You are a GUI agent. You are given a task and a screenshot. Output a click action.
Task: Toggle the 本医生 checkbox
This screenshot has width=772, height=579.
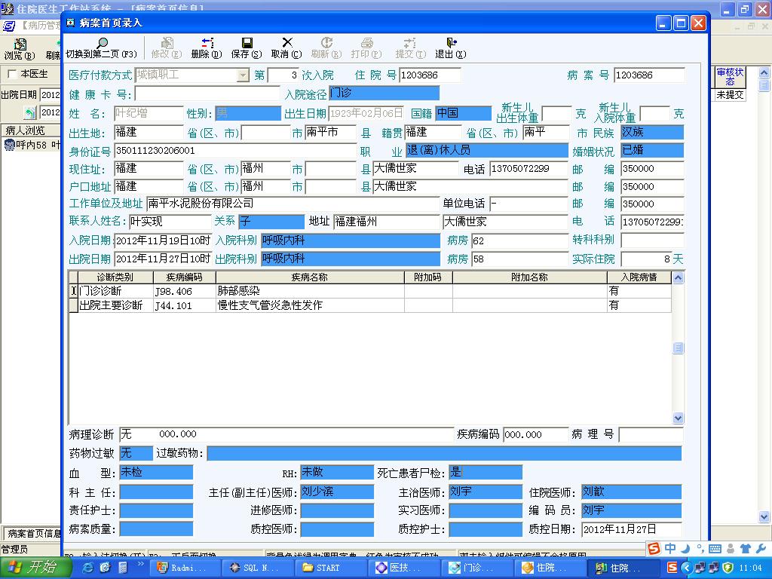(12, 75)
